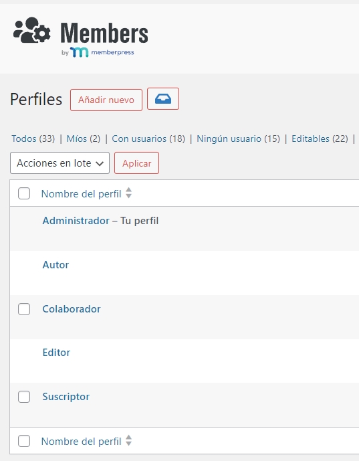Filter by Ningún usuario (15)
The image size is (359, 461).
click(238, 139)
